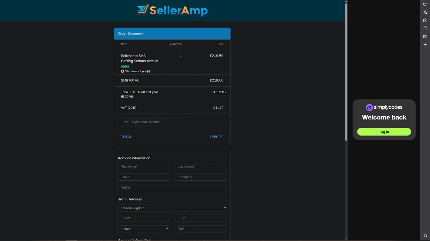Viewport: 430px width, 241px height.
Task: Open sidebar settings gear icon
Action: click(x=425, y=236)
